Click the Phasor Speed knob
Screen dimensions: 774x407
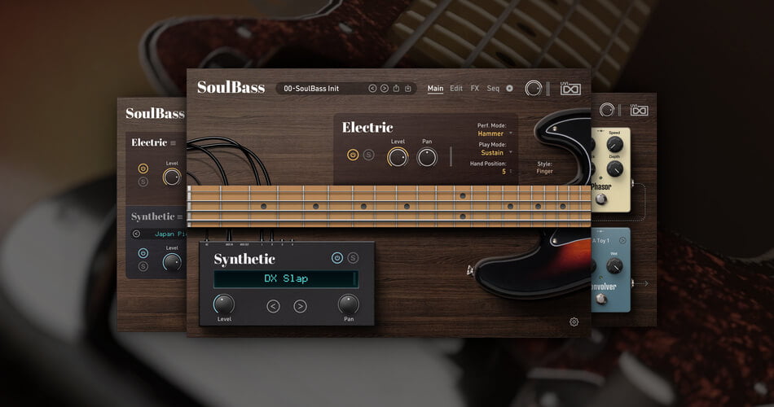(614, 144)
